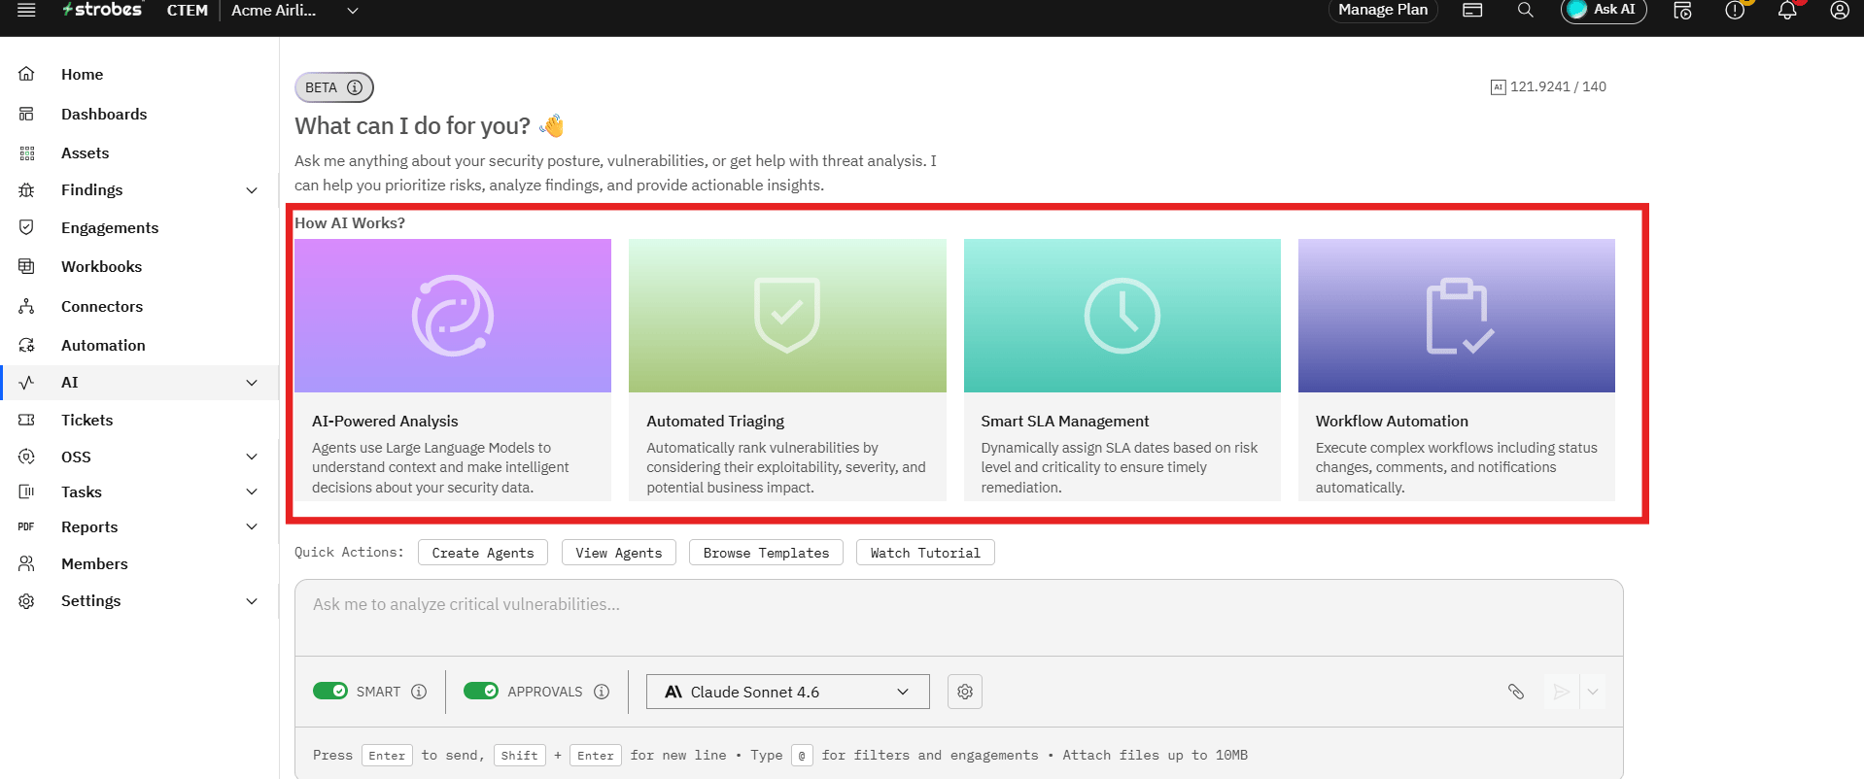Open Connectors from the sidebar
This screenshot has width=1864, height=779.
click(102, 306)
